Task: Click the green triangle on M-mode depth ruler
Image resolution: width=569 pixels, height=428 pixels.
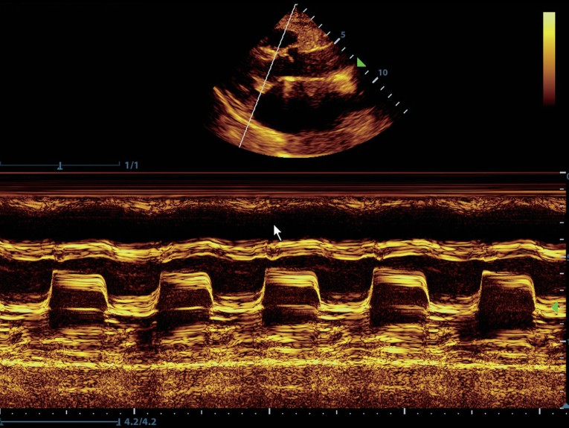Action: [x=554, y=307]
